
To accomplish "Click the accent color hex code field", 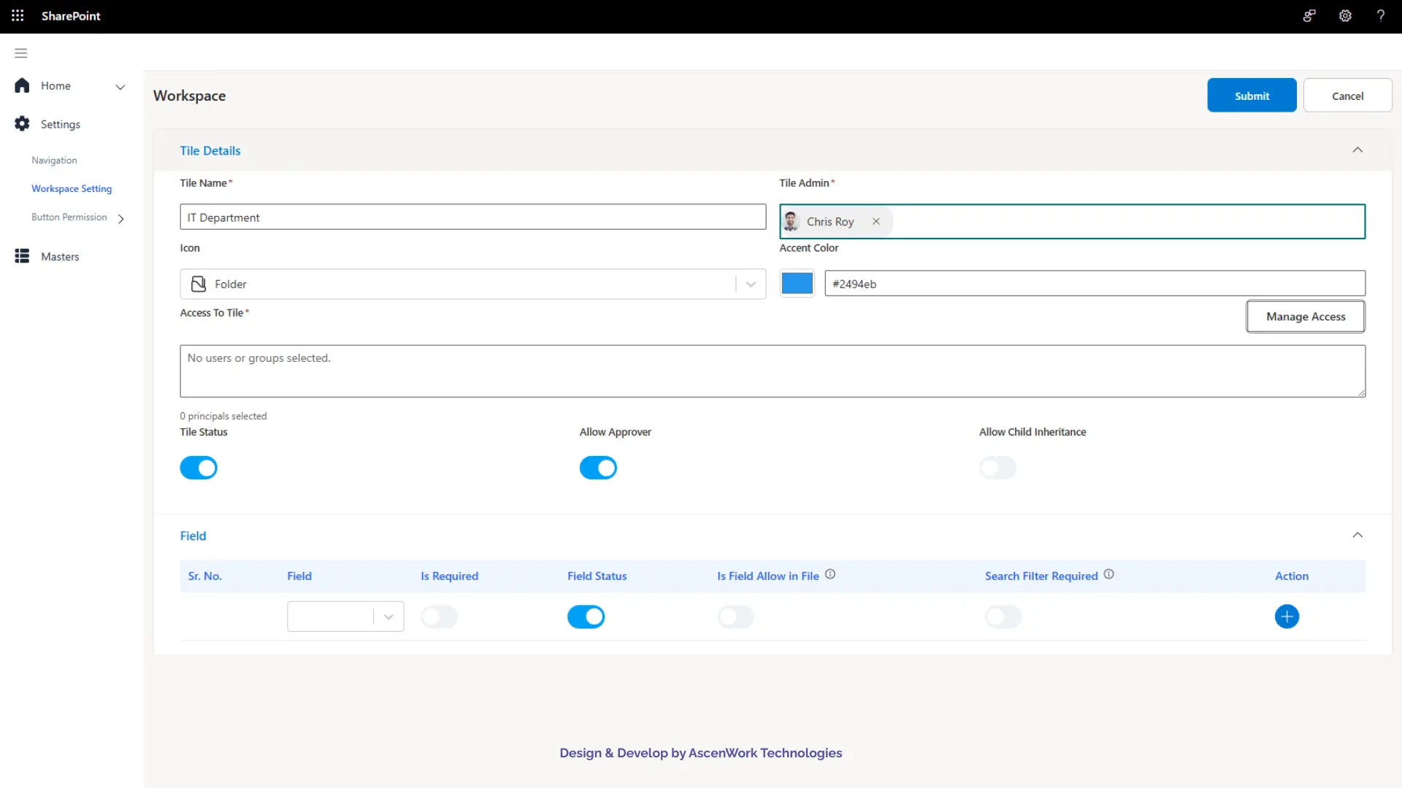I will click(x=1095, y=283).
